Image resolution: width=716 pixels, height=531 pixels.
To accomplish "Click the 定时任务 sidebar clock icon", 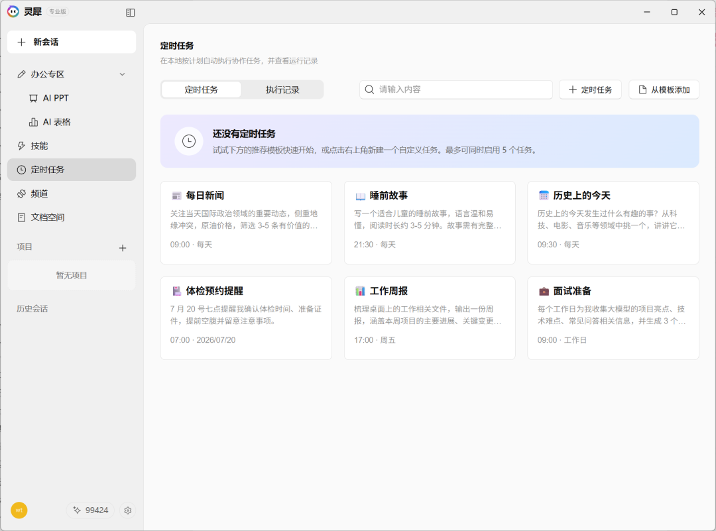I will (x=21, y=170).
